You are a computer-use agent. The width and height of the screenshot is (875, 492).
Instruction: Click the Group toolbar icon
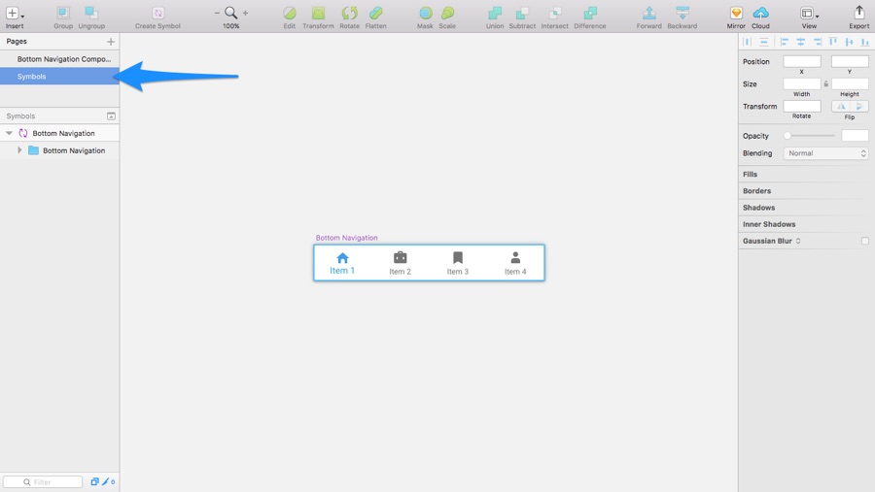(63, 13)
